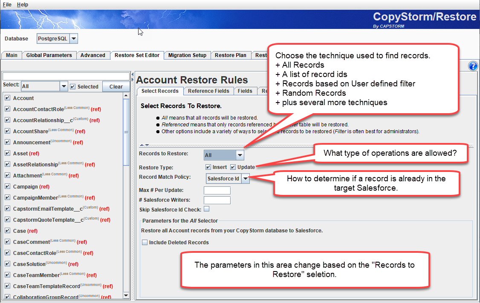The image size is (480, 303).
Task: Click the list scrollbar down arrow
Action: (x=126, y=295)
